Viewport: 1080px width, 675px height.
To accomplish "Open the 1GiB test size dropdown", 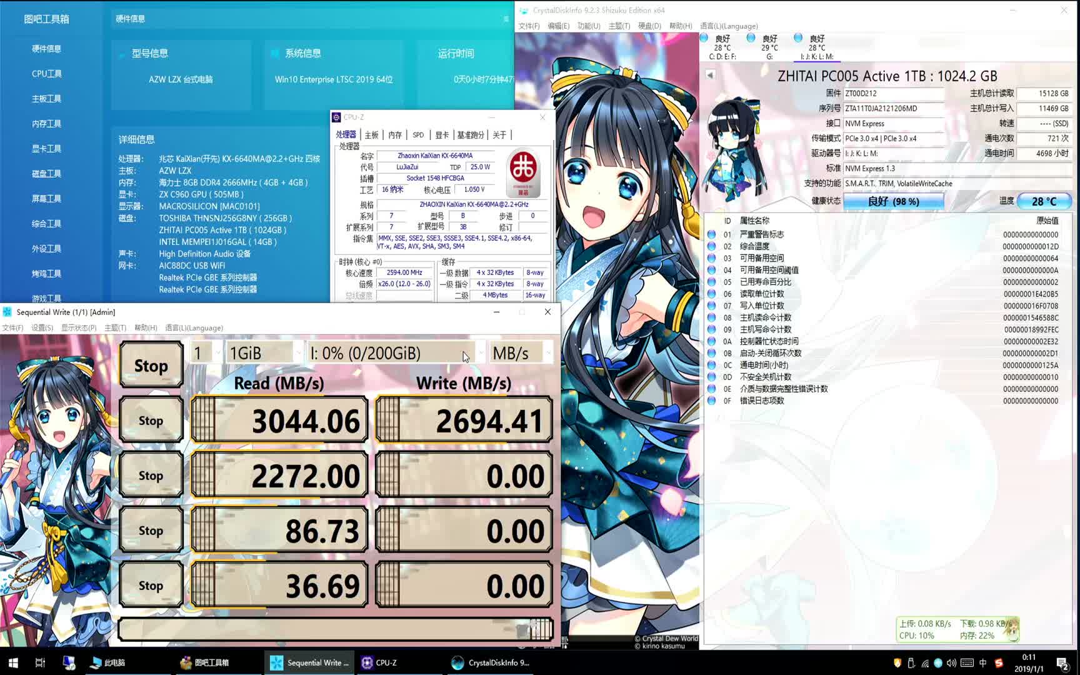I will [265, 353].
